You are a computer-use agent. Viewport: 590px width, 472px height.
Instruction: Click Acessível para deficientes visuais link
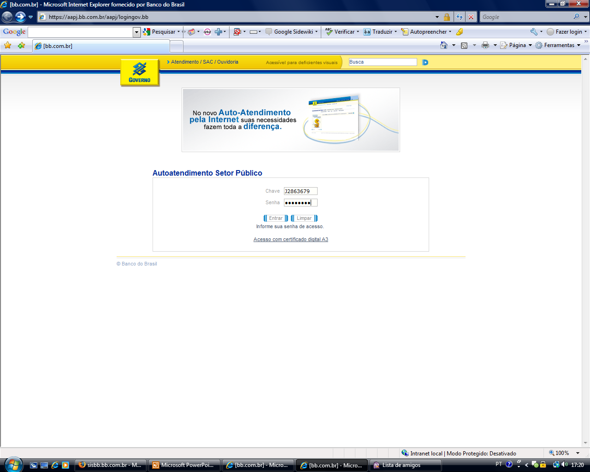click(x=301, y=62)
